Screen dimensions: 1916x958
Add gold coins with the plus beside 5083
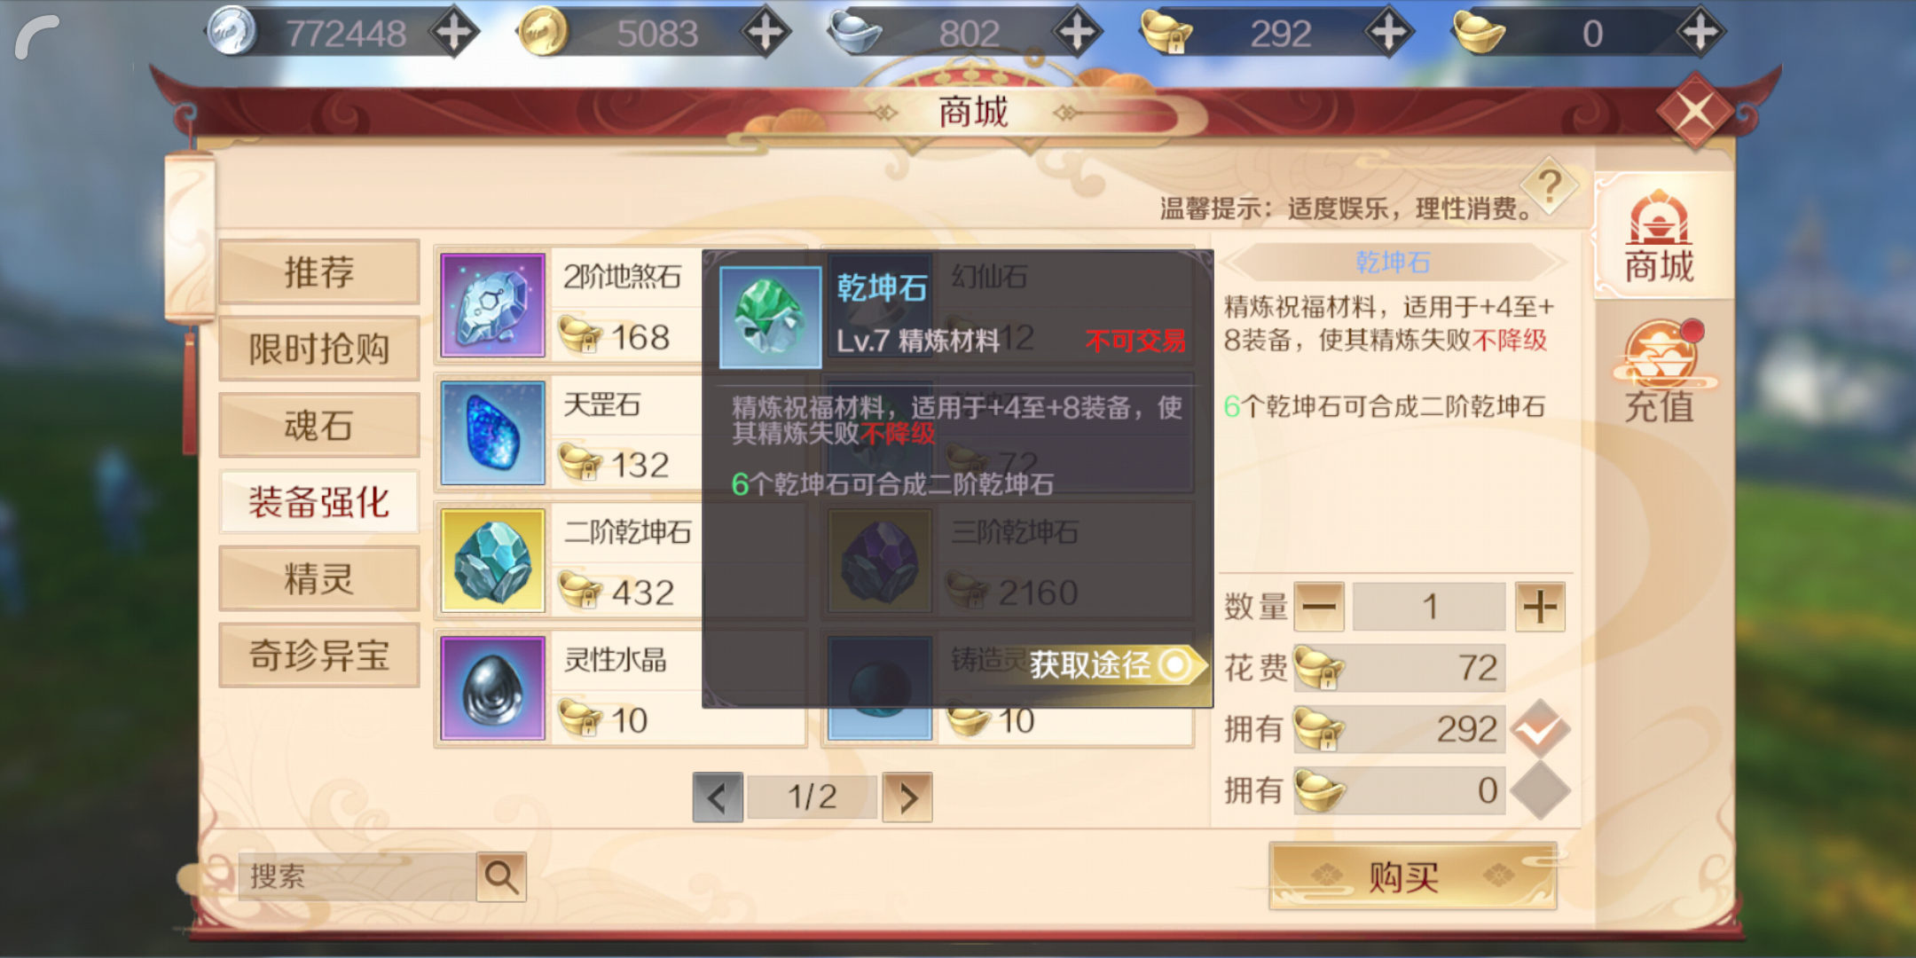[x=766, y=33]
